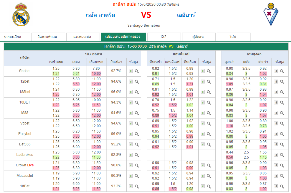The height and width of the screenshot is (193, 291).
Task: Click the สูงกว่า column header
Action: tap(229, 62)
